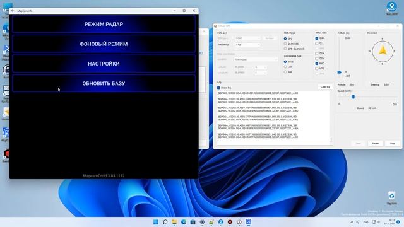This screenshot has width=404, height=227.
Task: Uncheck the RMC NMEA data checkbox
Action: (x=317, y=64)
